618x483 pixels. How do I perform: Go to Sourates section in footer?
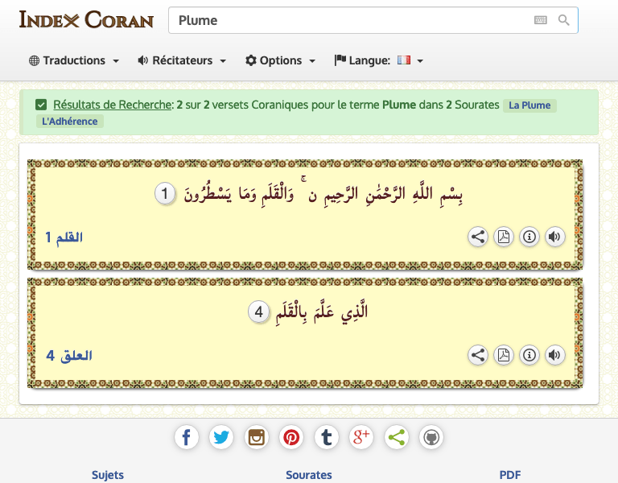(x=309, y=475)
